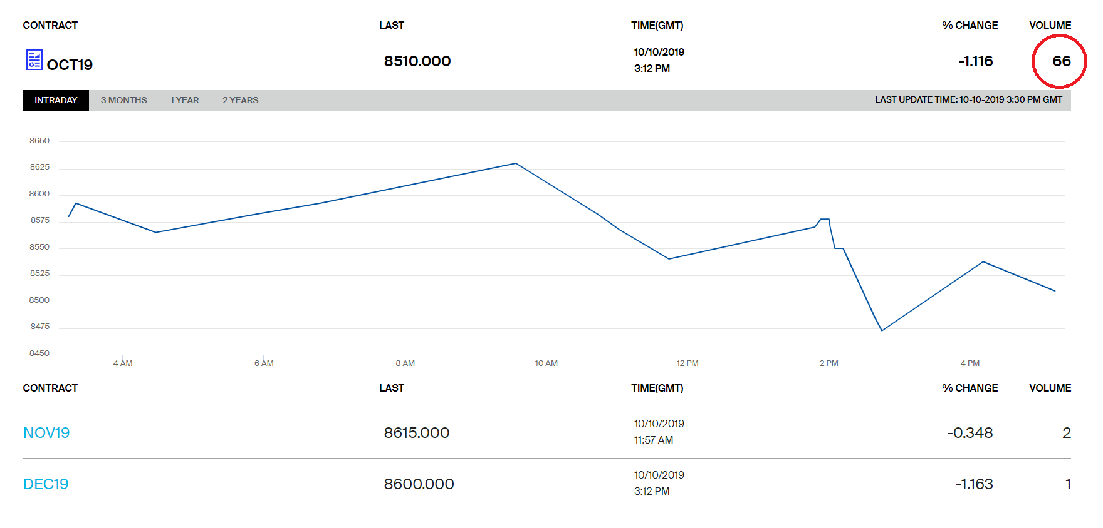The height and width of the screenshot is (528, 1103).
Task: Click the OCT19 contract name
Action: pos(70,65)
